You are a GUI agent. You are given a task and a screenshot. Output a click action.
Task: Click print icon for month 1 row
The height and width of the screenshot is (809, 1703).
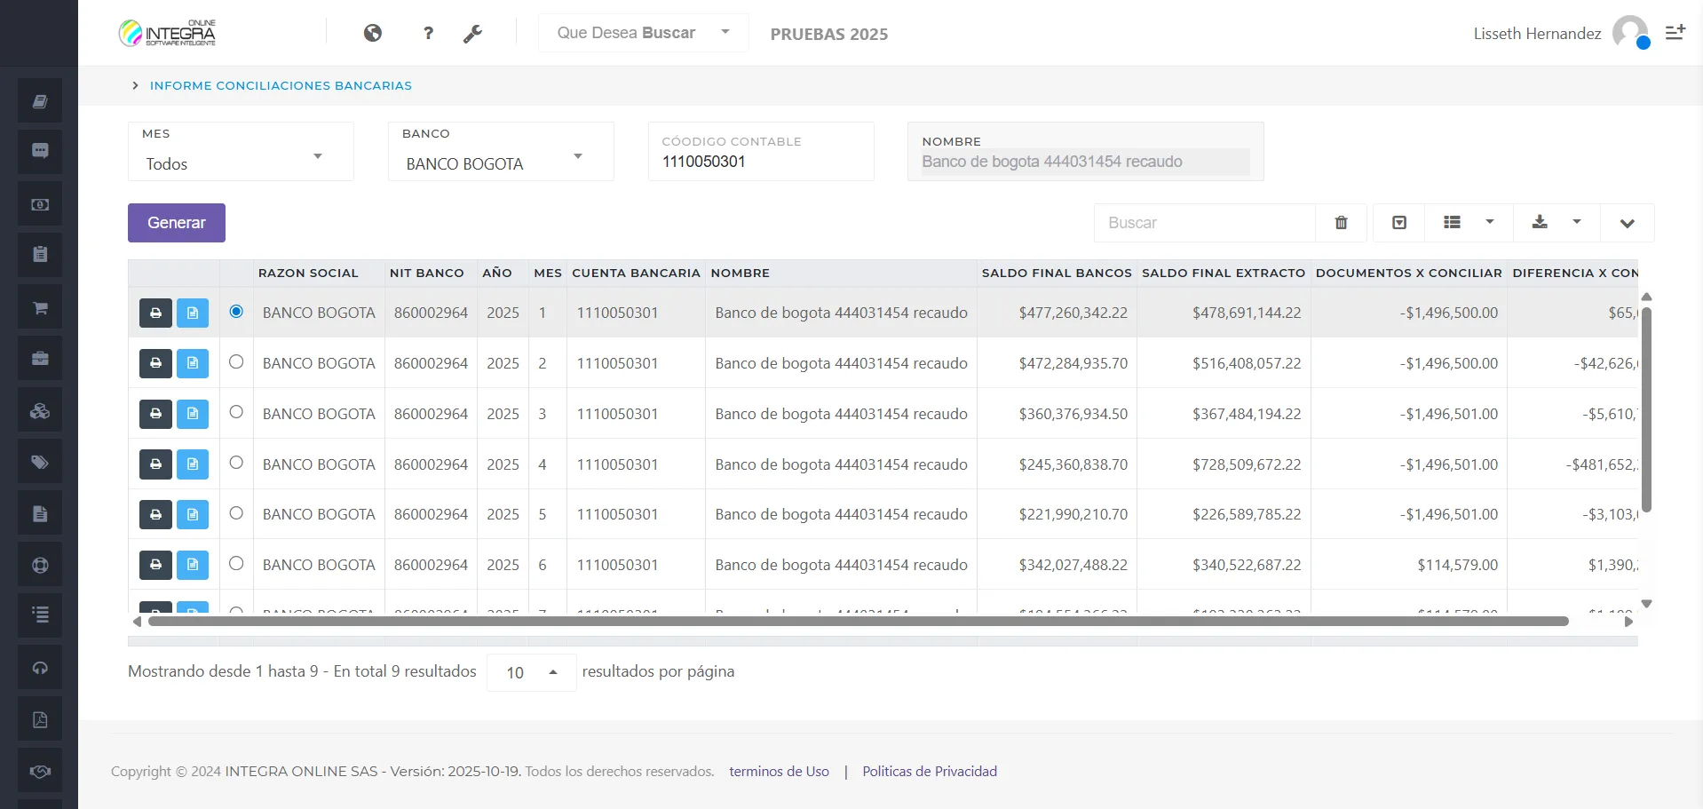coord(155,313)
